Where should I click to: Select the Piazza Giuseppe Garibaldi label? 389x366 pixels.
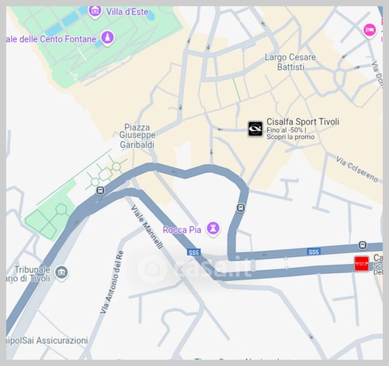(137, 136)
